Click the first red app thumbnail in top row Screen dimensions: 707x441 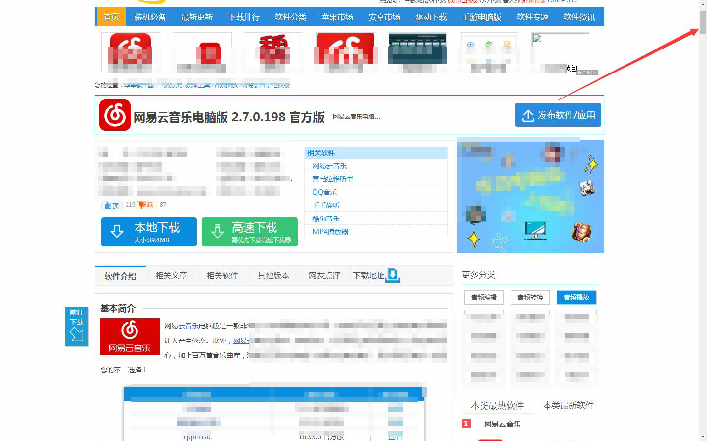(131, 53)
